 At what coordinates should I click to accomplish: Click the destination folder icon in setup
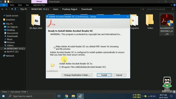53,65
